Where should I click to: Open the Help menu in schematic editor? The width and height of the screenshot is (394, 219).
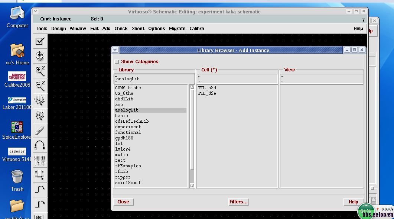[x=358, y=29]
